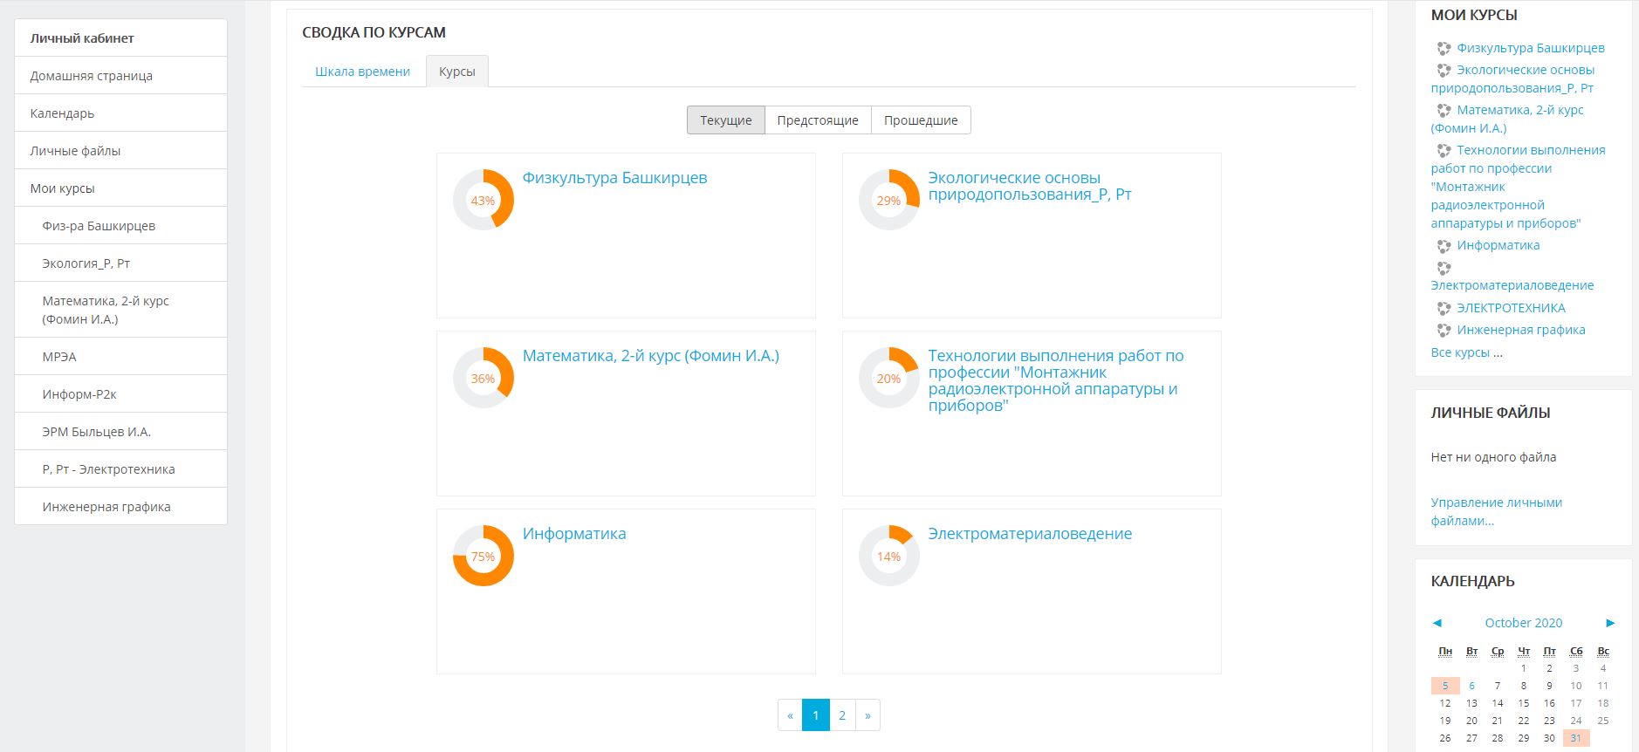
Task: Select day 31 in calendar
Action: [x=1576, y=738]
